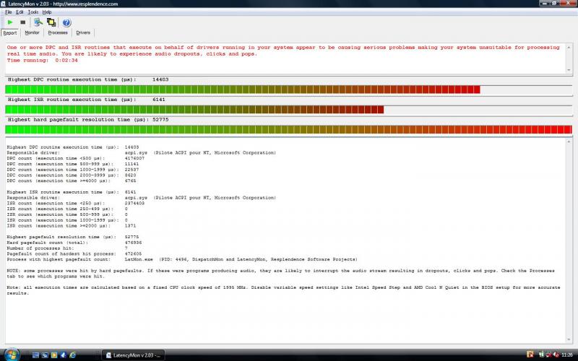Click ISR count >=2000 value 1371

coord(131,226)
